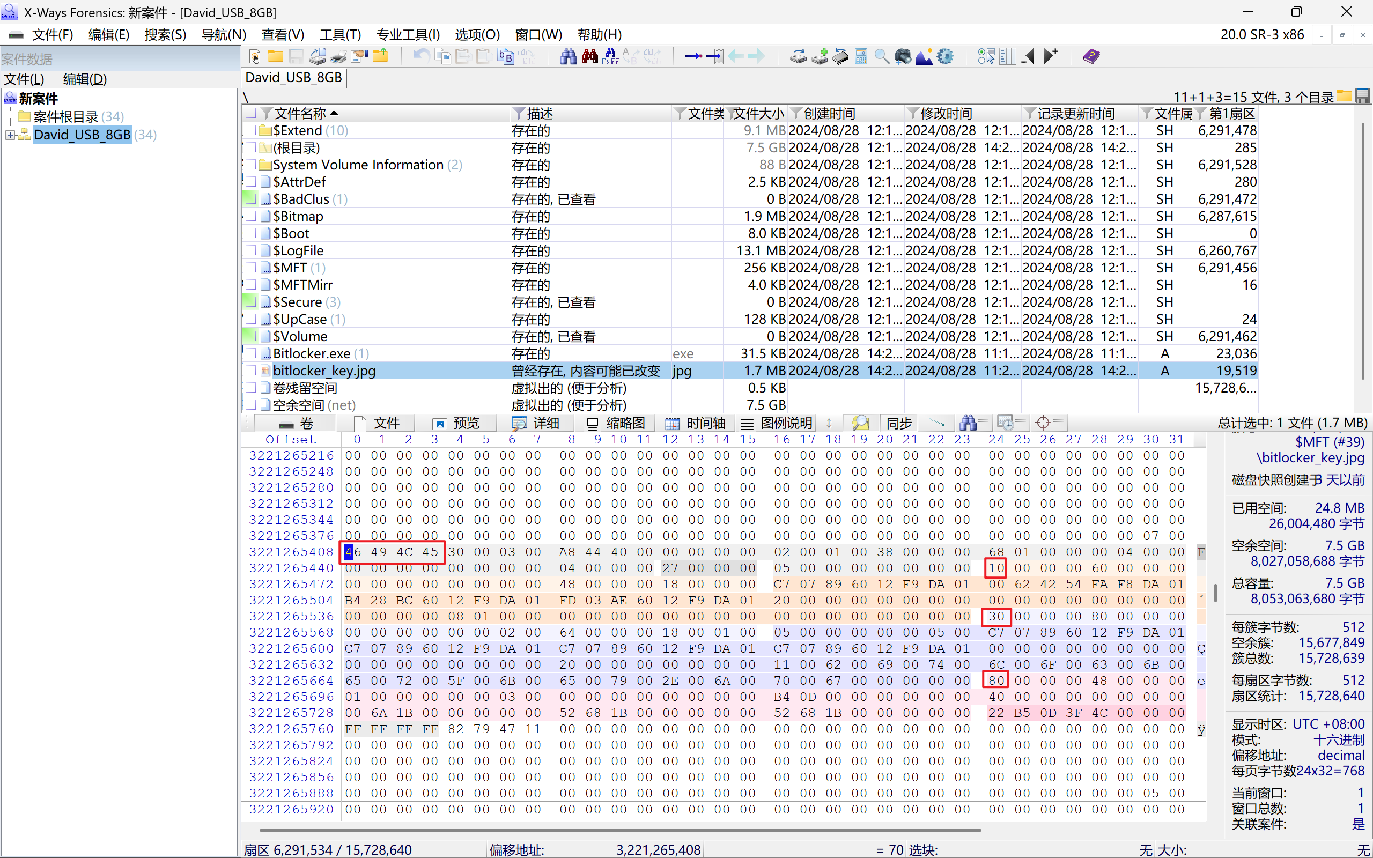Viewport: 1373px width, 858px height.
Task: Check the box next to Bitlocker.exe
Action: coord(251,353)
